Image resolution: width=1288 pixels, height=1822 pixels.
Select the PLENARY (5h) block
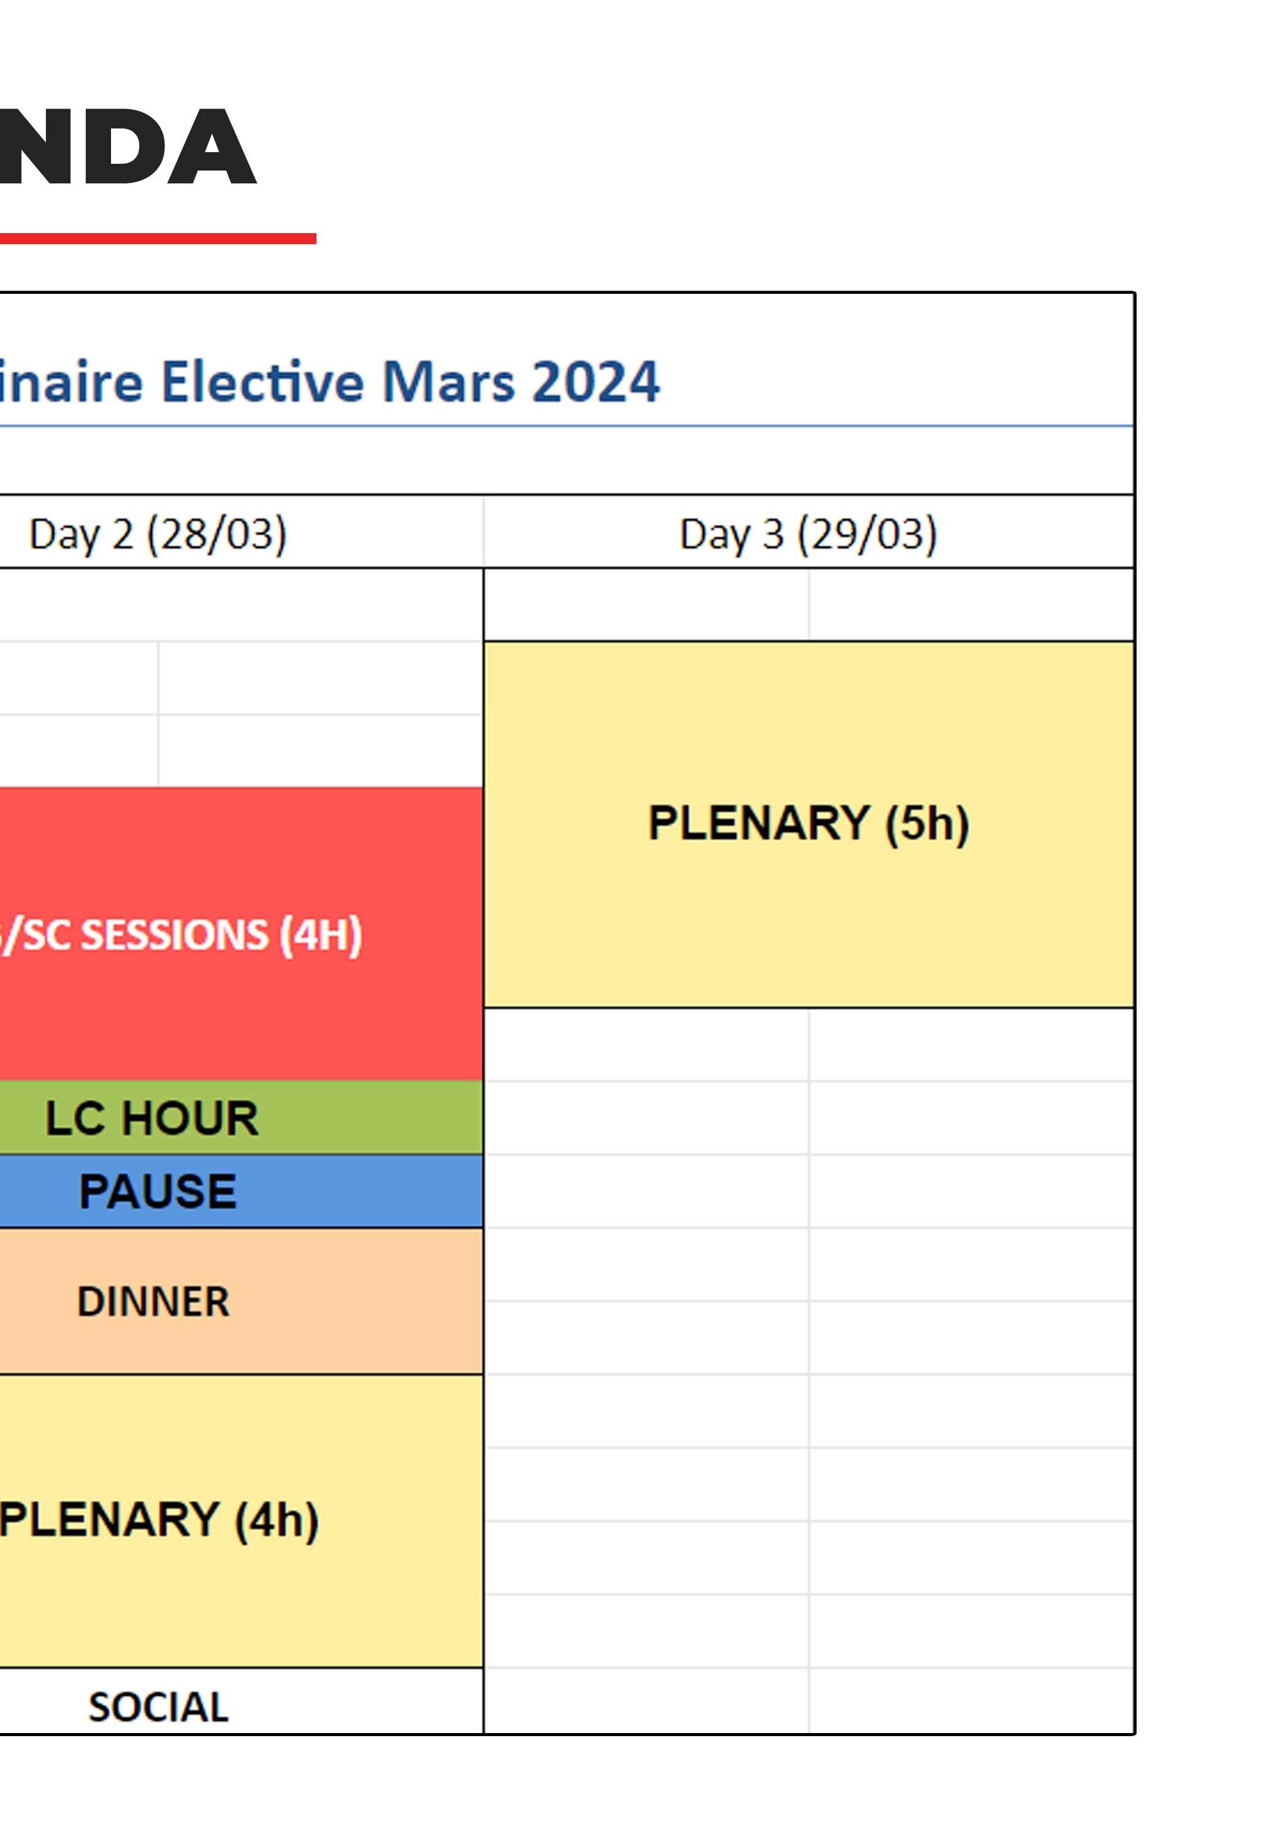pyautogui.click(x=808, y=823)
